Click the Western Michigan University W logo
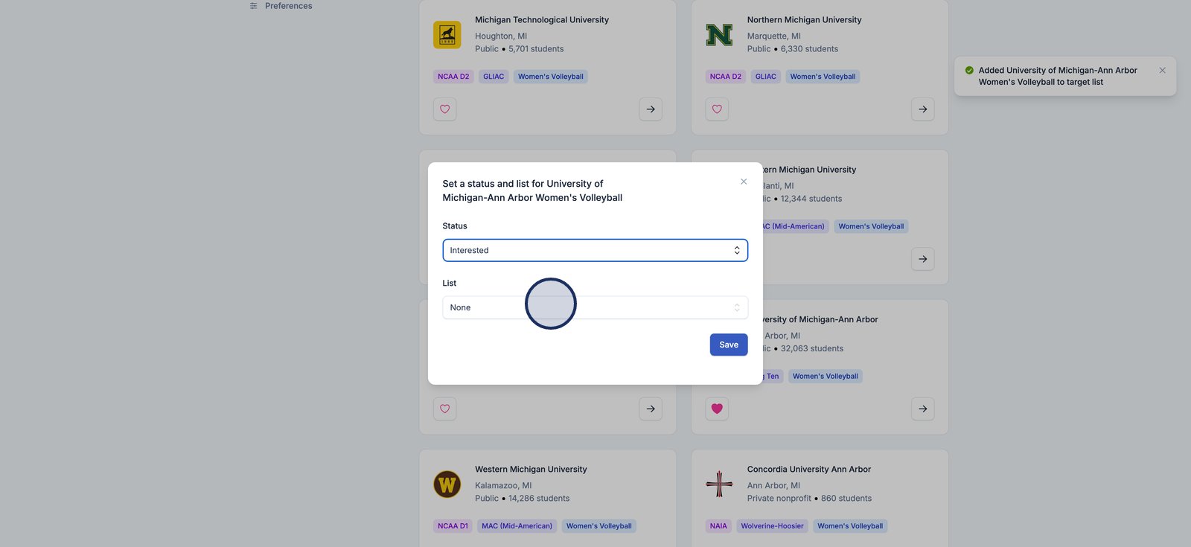The image size is (1191, 547). coord(447,484)
